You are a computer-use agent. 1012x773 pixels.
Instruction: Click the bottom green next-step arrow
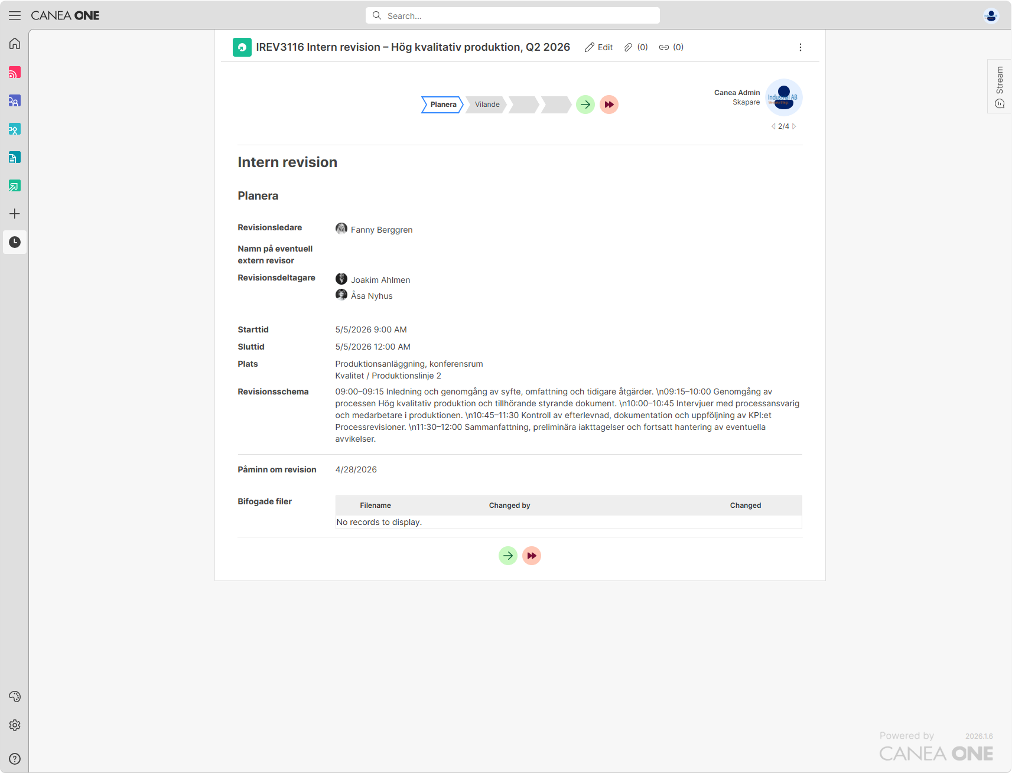pos(508,556)
